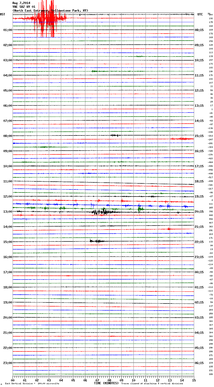Image resolution: width=214 pixels, height=387 pixels.
Task: Click the 'Traces clipped at plus/minus 5 vertical divisions' note
Action: (x=152, y=384)
